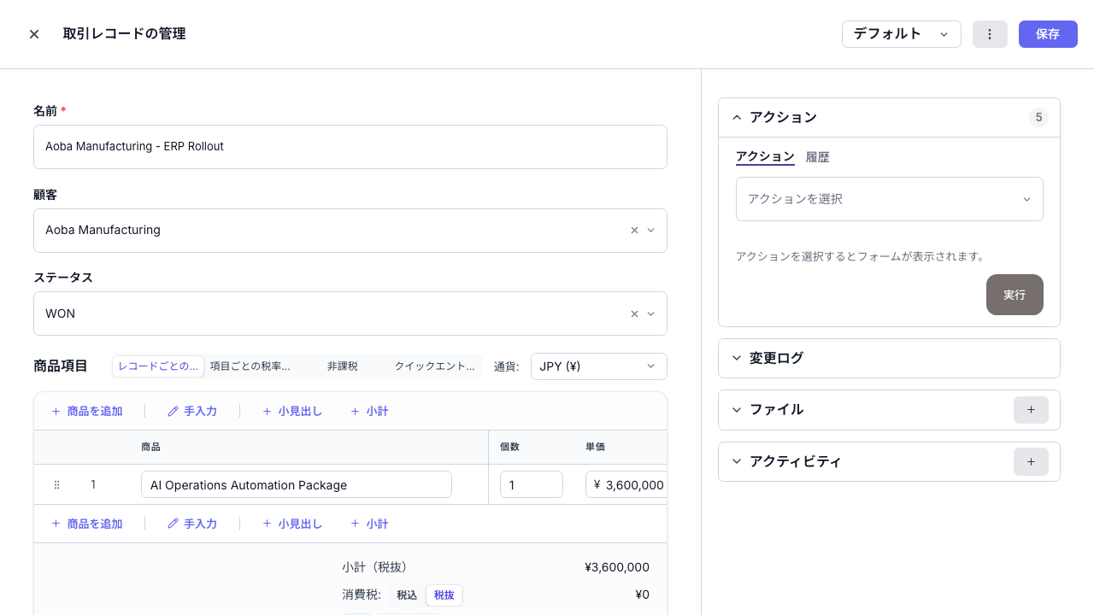Screen dimensions: 1094x615
Task: Click the 名前 input field
Action: [x=350, y=146]
